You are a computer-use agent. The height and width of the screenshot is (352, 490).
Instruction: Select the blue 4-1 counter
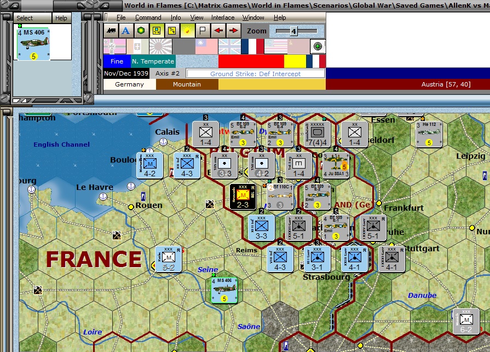coord(354,259)
